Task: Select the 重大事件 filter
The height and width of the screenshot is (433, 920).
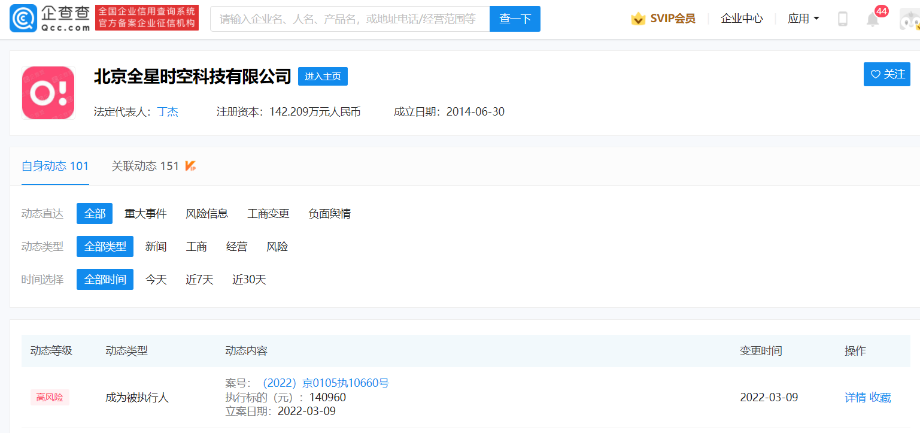Action: coord(145,213)
